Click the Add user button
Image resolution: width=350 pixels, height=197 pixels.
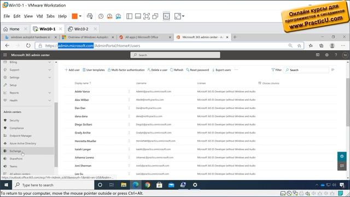click(72, 70)
